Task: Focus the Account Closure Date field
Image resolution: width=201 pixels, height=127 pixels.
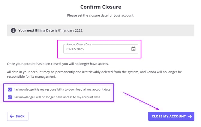Action: pyautogui.click(x=97, y=49)
